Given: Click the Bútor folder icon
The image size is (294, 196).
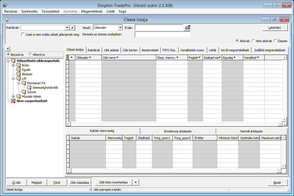Looking at the screenshot, I should tap(18, 65).
